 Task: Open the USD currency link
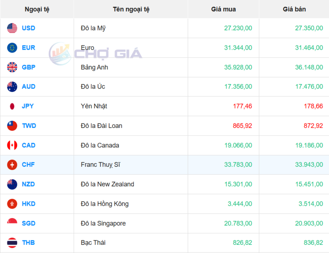[x=28, y=28]
